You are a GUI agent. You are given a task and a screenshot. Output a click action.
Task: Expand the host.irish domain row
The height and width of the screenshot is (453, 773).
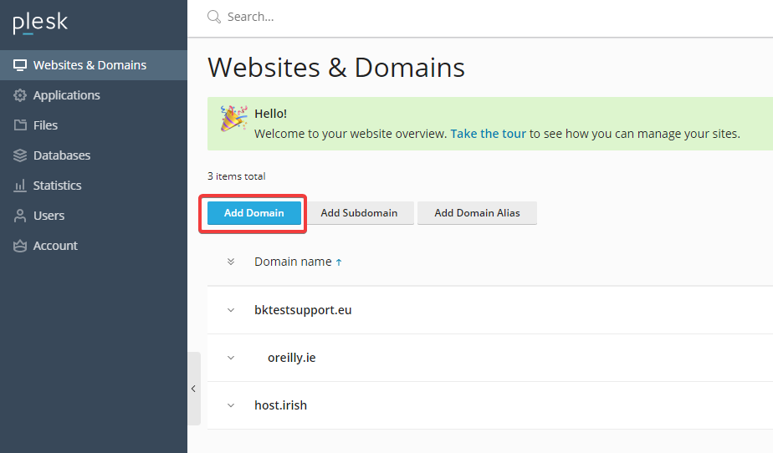pyautogui.click(x=231, y=405)
